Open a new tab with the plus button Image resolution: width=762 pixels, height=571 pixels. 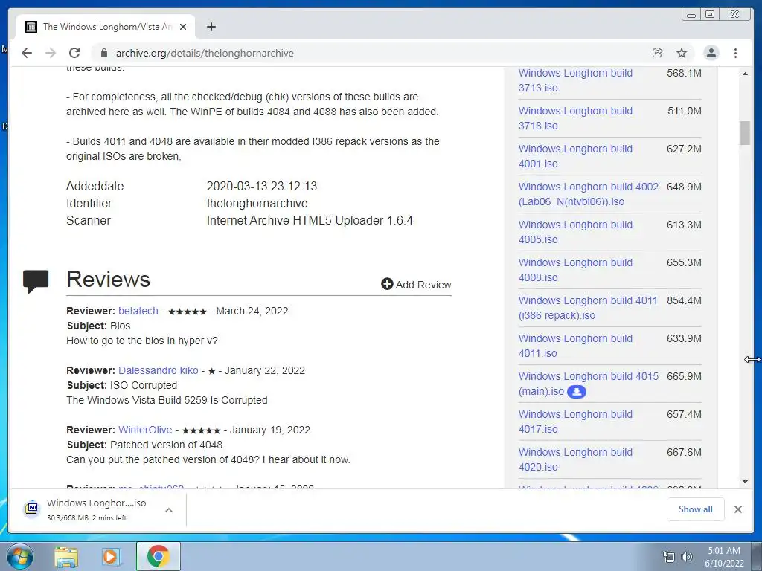click(211, 27)
